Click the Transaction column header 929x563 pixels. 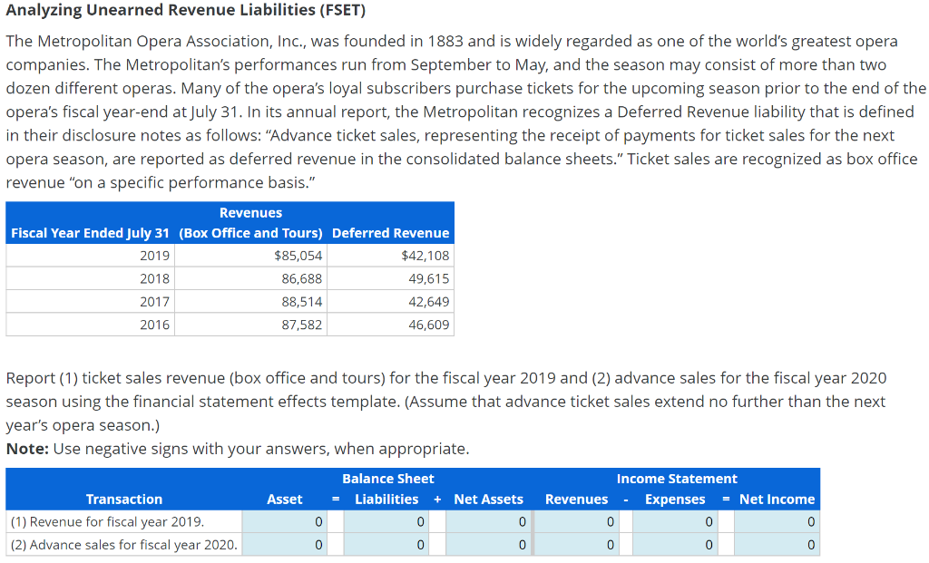click(x=123, y=500)
